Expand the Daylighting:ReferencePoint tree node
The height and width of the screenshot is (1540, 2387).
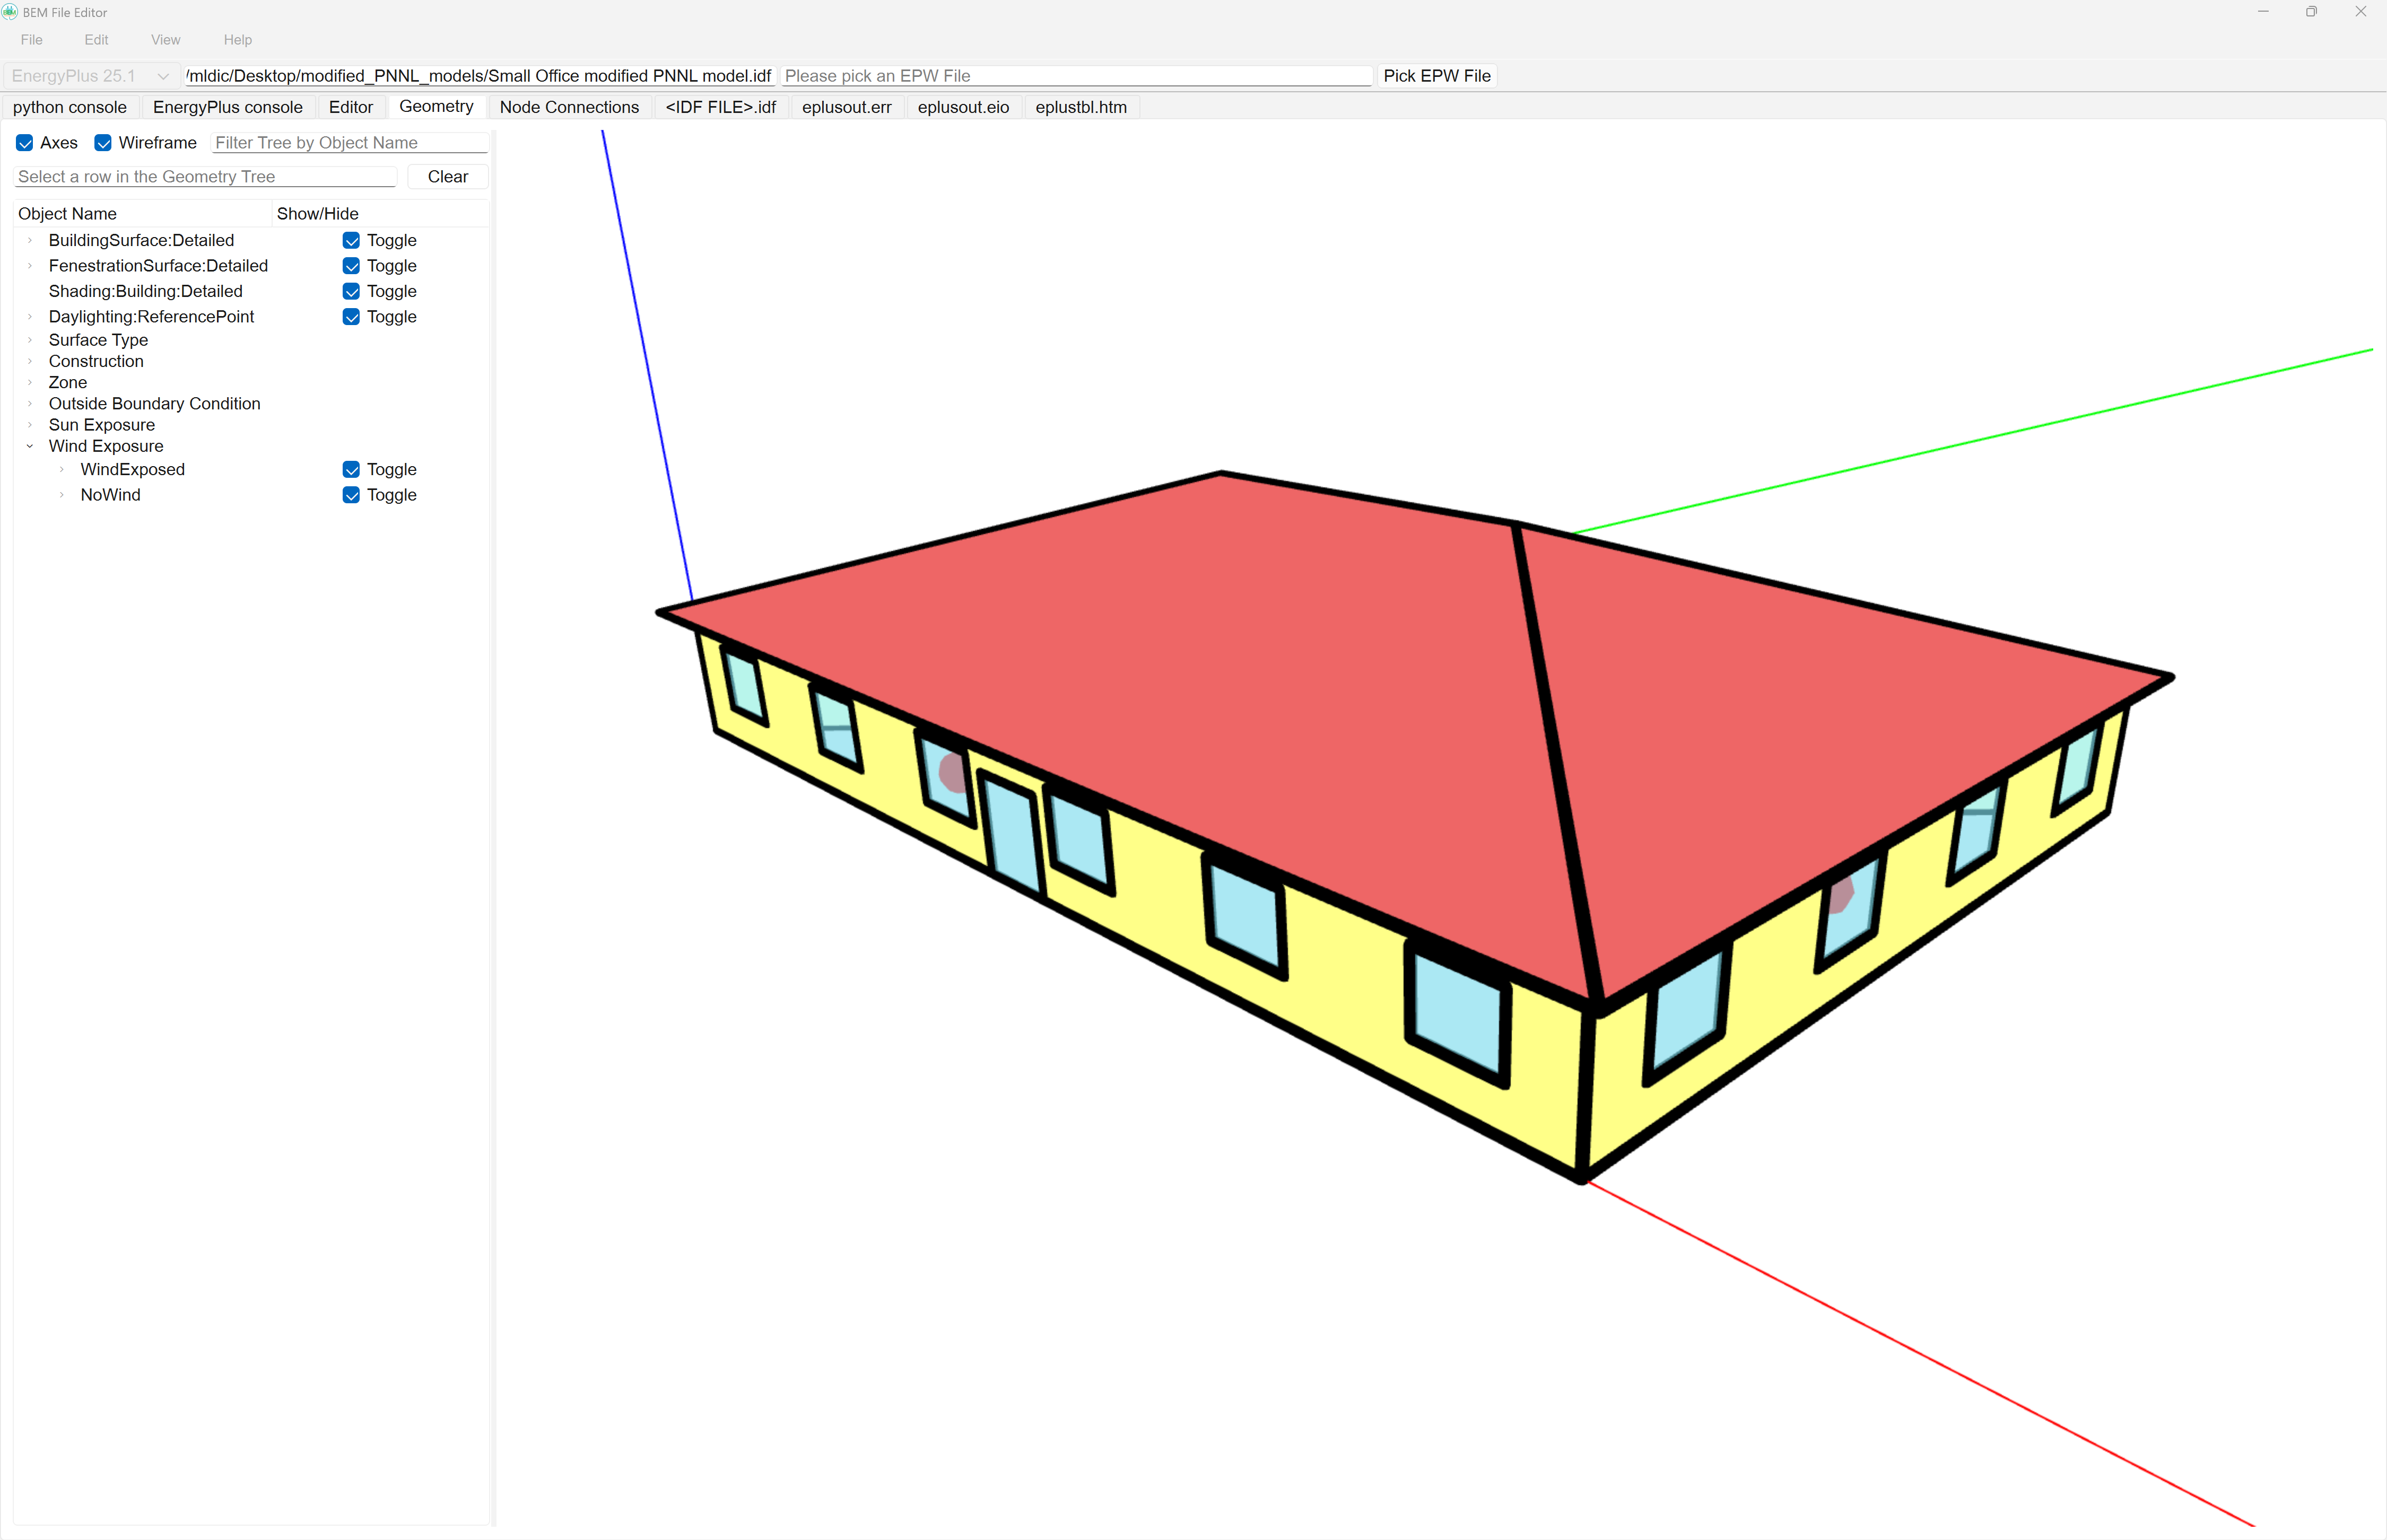[x=30, y=317]
